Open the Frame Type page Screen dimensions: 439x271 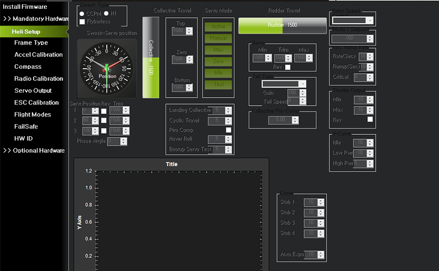31,43
